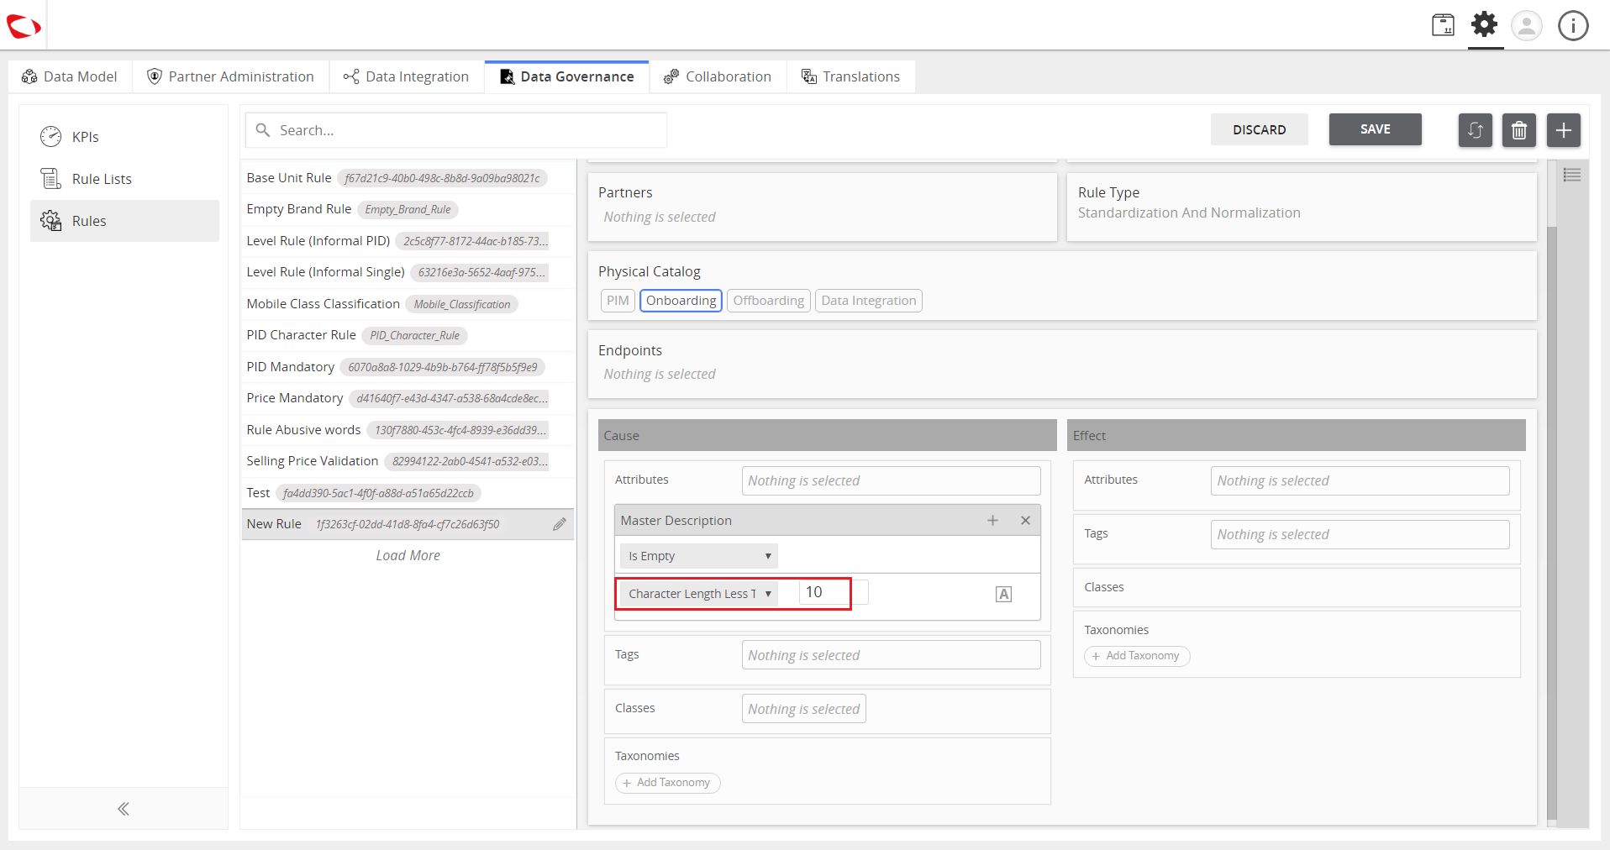The width and height of the screenshot is (1610, 850).
Task: Select Level Rule (Informal PID)
Action: (408, 241)
